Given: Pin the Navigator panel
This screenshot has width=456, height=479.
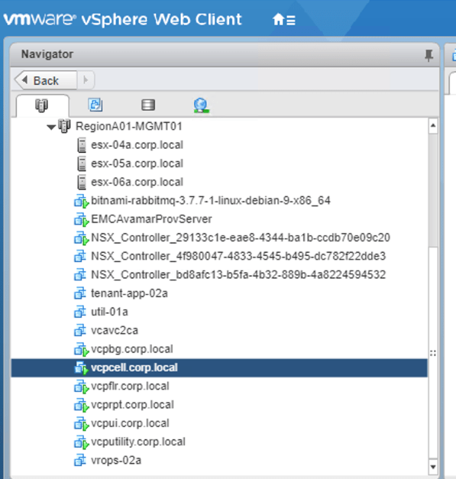Looking at the screenshot, I should pos(429,55).
